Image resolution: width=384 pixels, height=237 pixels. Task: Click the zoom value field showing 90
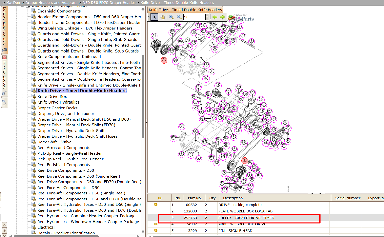[x=194, y=17]
